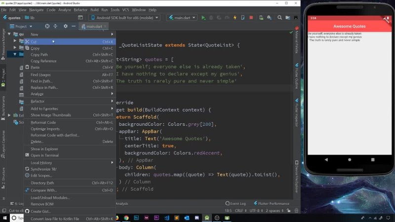Viewport: 395px width, 222px height.
Task: Click the green Run button
Action: click(203, 18)
